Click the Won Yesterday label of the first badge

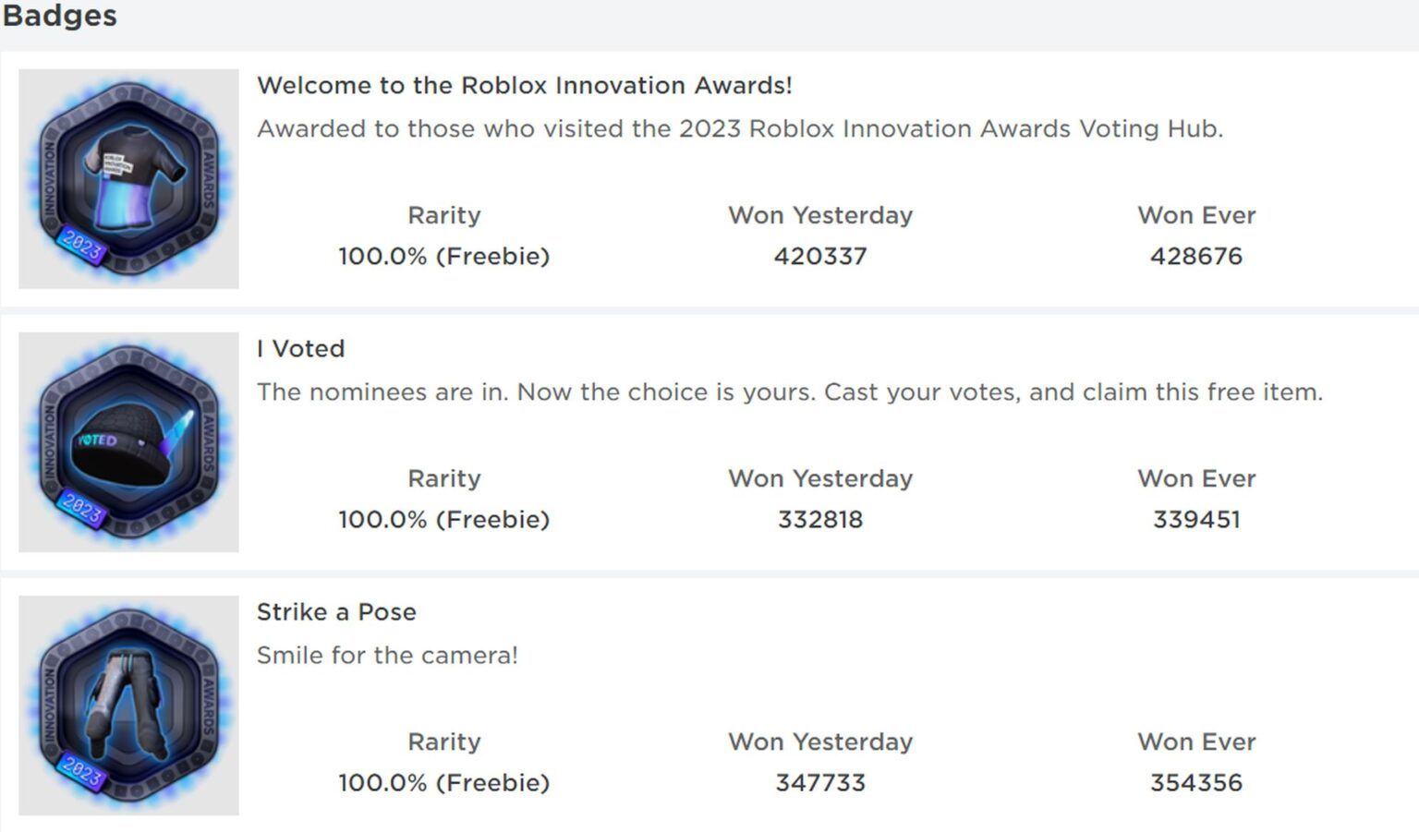(x=820, y=214)
